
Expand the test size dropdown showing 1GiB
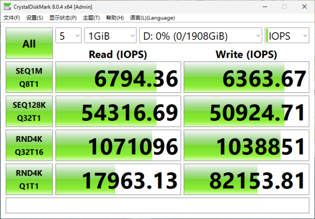(x=110, y=35)
